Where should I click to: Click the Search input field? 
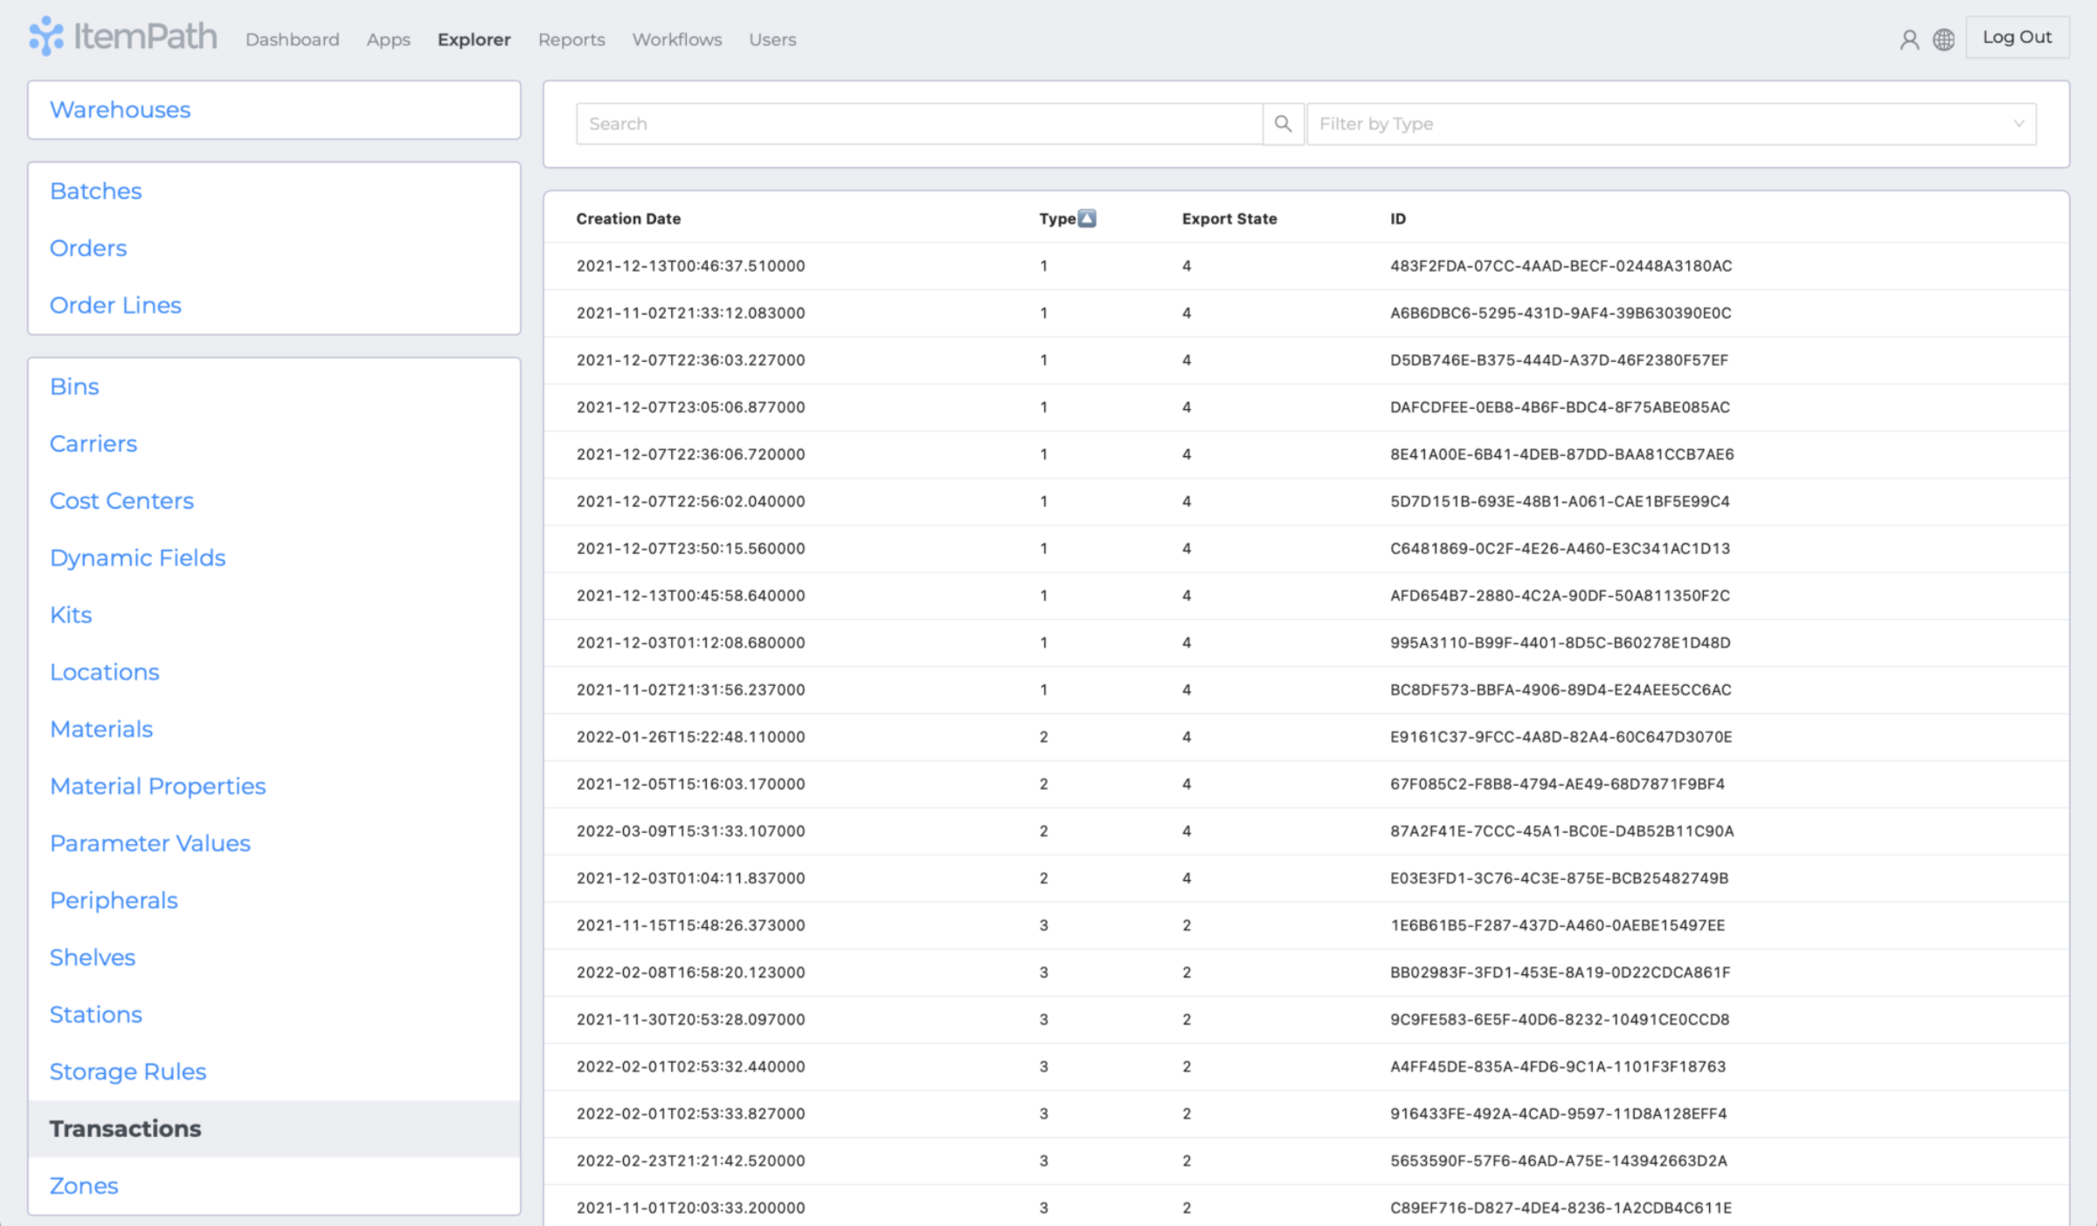(x=923, y=124)
